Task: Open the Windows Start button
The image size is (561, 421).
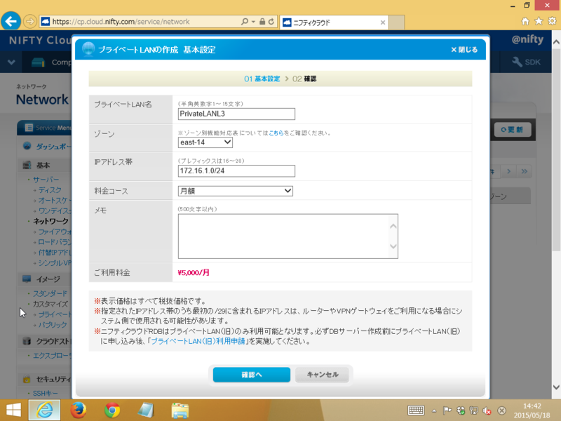Action: (x=13, y=410)
